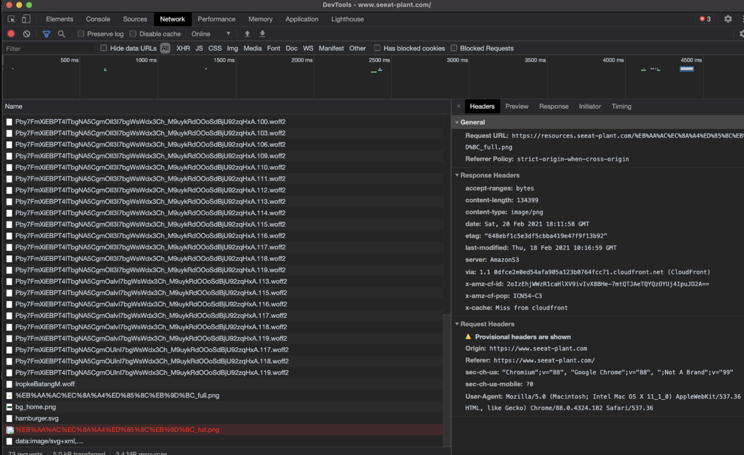The width and height of the screenshot is (744, 455).
Task: Filter requests by Img
Action: click(233, 48)
